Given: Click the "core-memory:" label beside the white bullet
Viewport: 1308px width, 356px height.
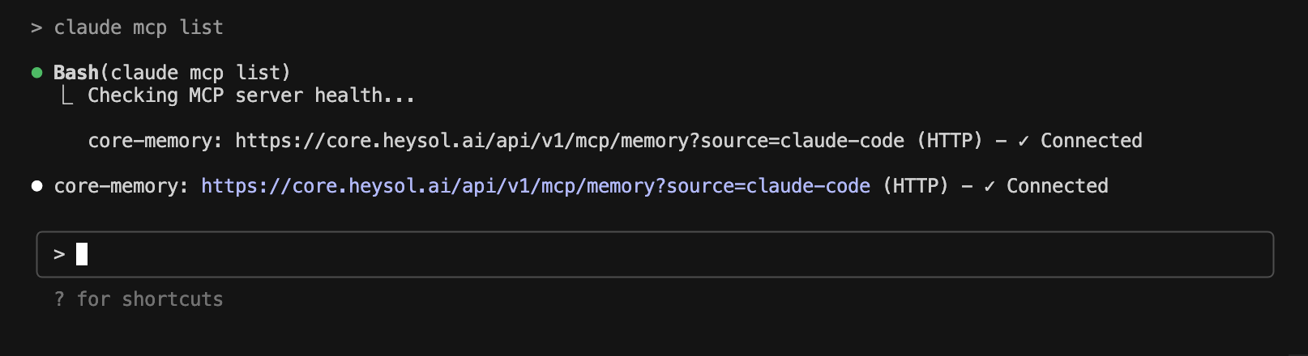Looking at the screenshot, I should [121, 186].
